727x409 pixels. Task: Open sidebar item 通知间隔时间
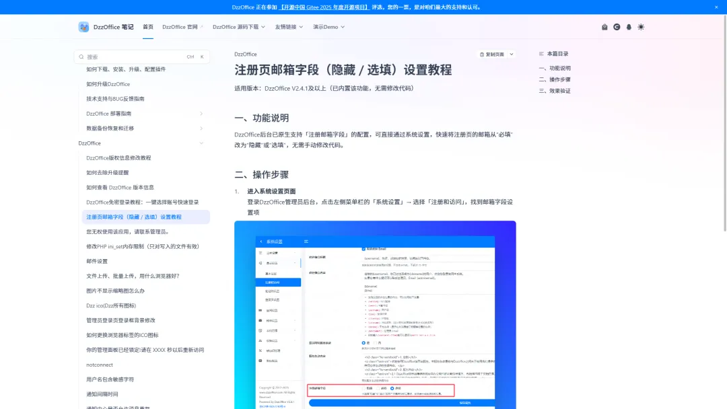click(102, 394)
